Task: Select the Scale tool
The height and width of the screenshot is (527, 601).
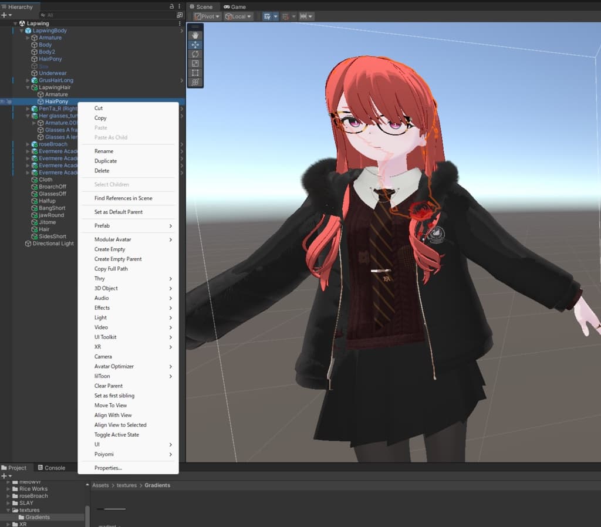Action: tap(195, 63)
